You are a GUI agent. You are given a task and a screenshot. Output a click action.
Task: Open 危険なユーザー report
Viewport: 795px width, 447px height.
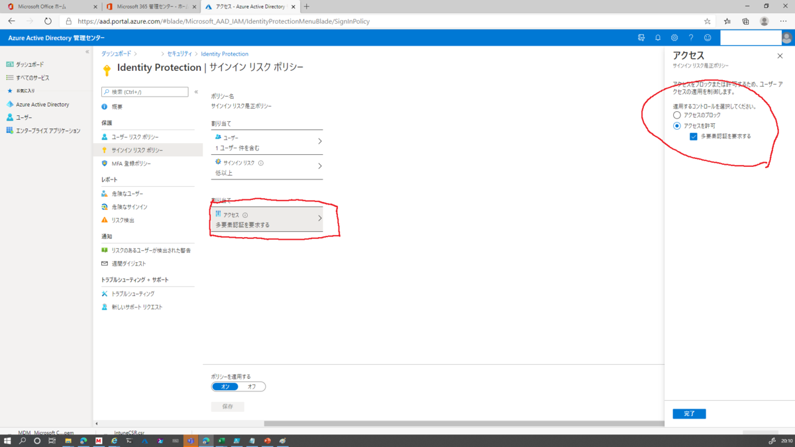127,193
